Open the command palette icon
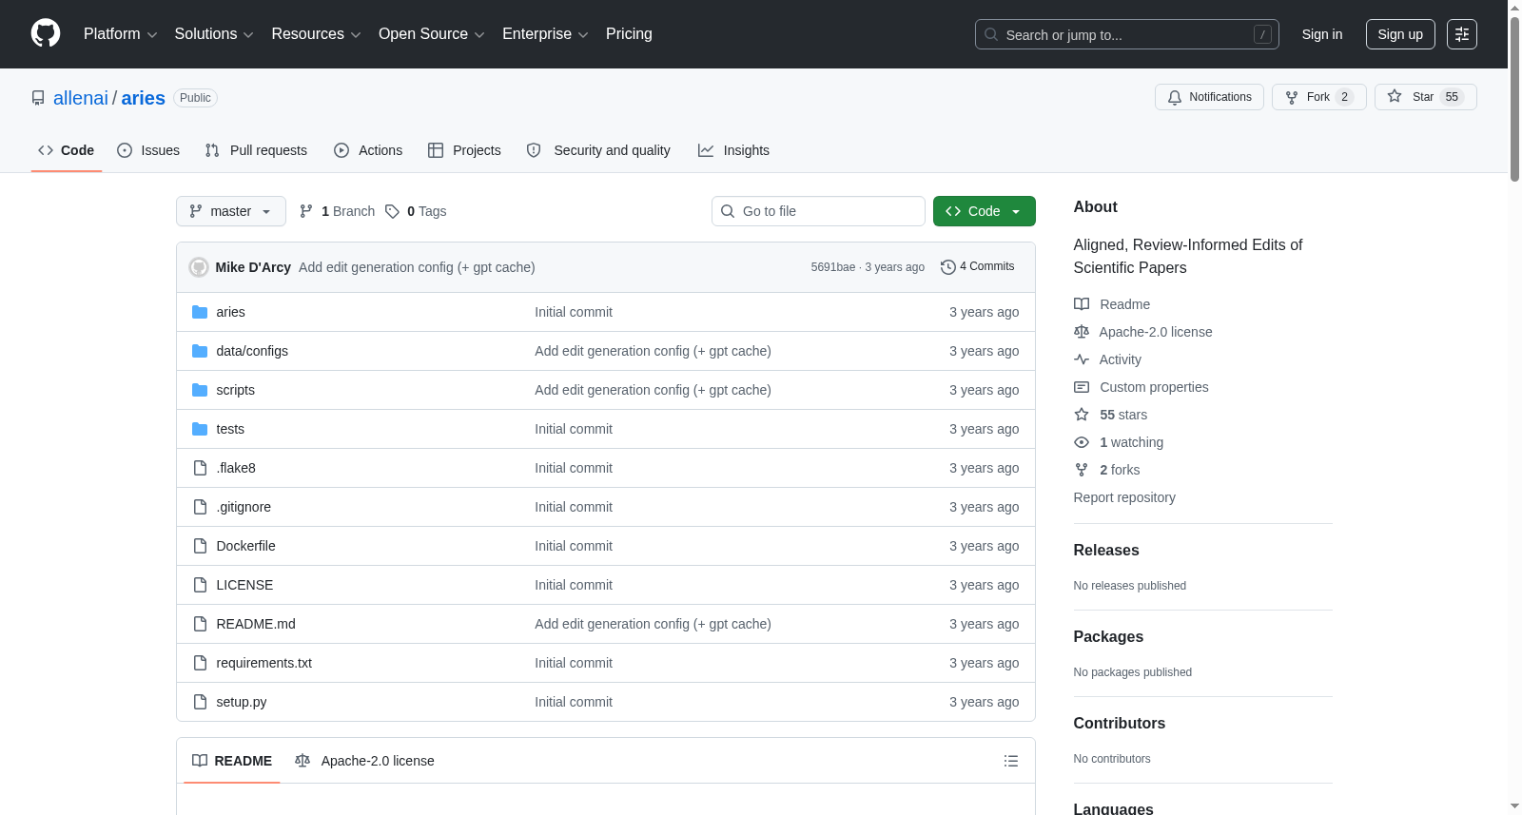 point(1462,34)
